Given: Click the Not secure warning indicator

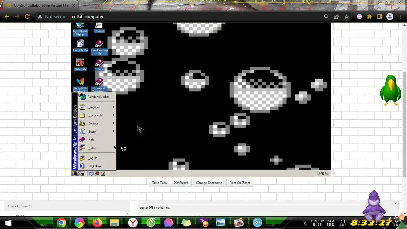Looking at the screenshot, I should 52,17.
